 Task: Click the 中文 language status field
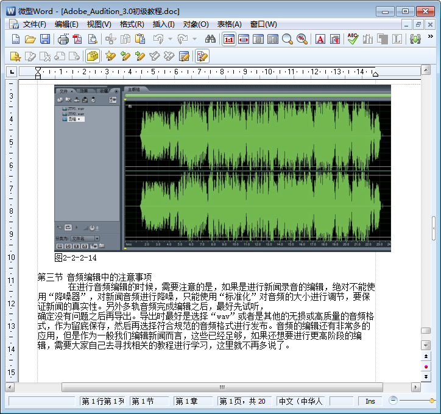tap(301, 401)
